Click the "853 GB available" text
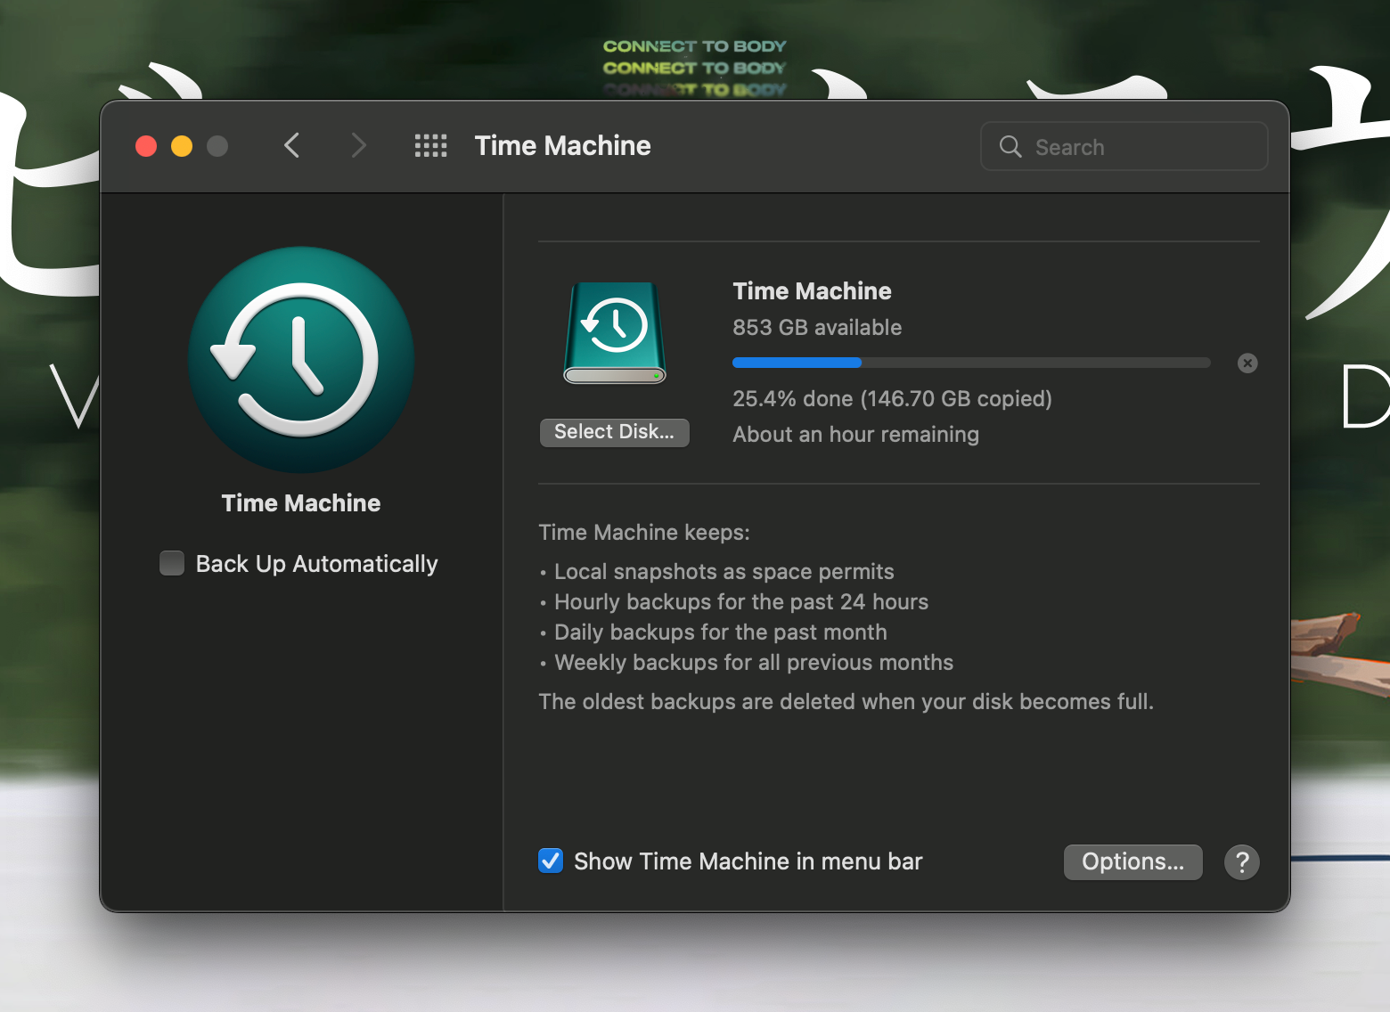Image resolution: width=1390 pixels, height=1012 pixels. tap(817, 328)
